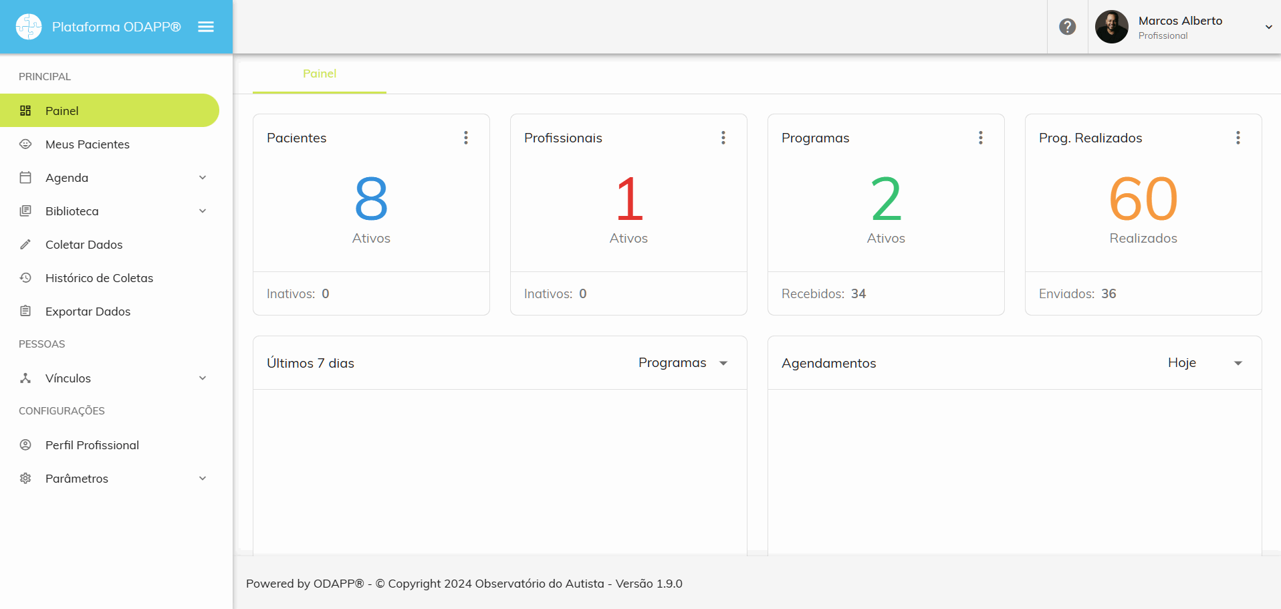Expand the Parâmetros submenu chevron
Screen dimensions: 1281x609
203,478
